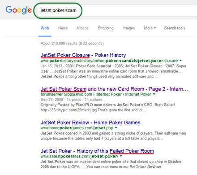
Task: Click snippet 'Jet Set Poker was an independent online poker site'
Action: 111,164
